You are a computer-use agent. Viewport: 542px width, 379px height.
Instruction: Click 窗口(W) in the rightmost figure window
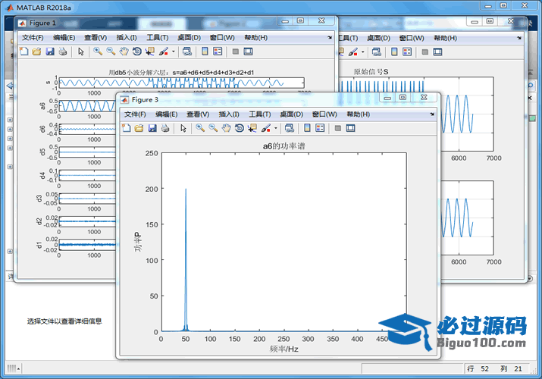tap(412, 38)
